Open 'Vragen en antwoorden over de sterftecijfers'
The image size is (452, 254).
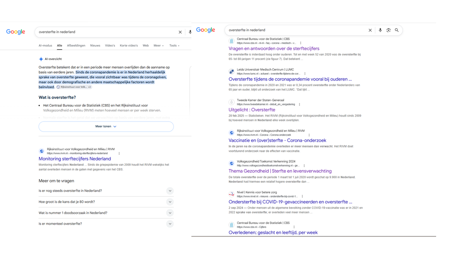(274, 49)
